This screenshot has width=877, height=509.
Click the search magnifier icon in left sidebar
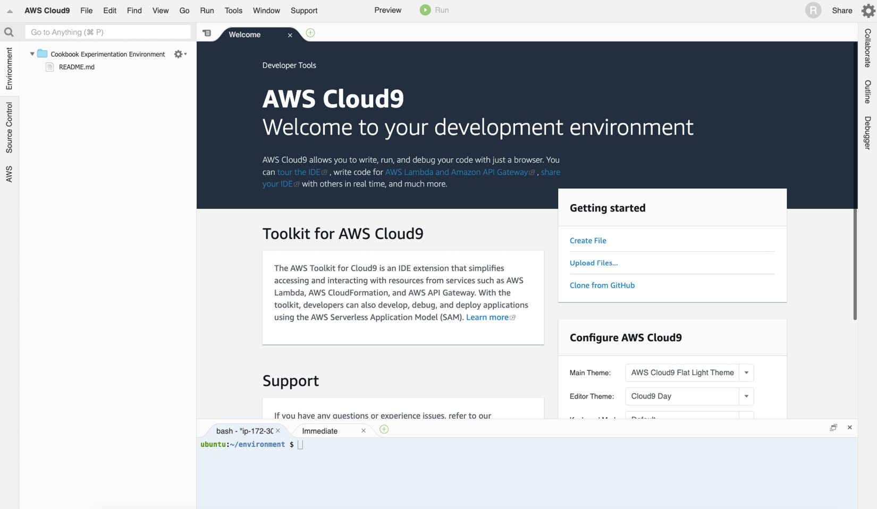9,32
